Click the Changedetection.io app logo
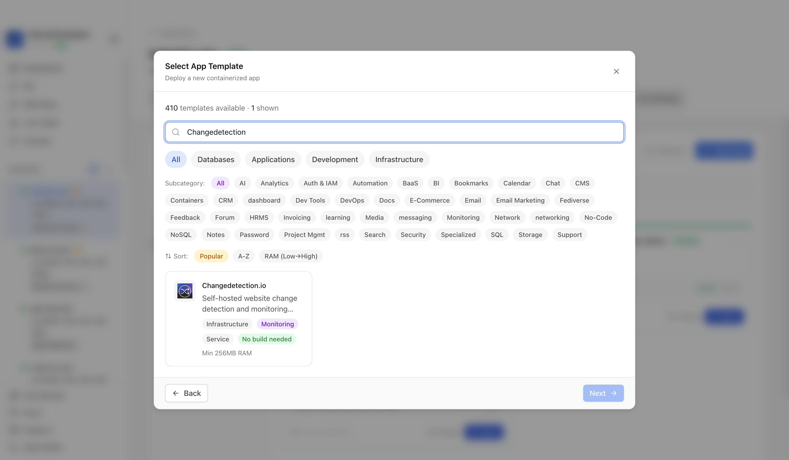This screenshot has height=460, width=789. 185,291
